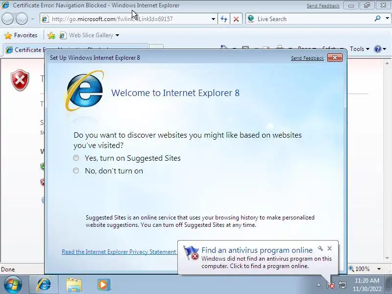Show hidden tray icons arrow
The width and height of the screenshot is (392, 294).
(318, 285)
